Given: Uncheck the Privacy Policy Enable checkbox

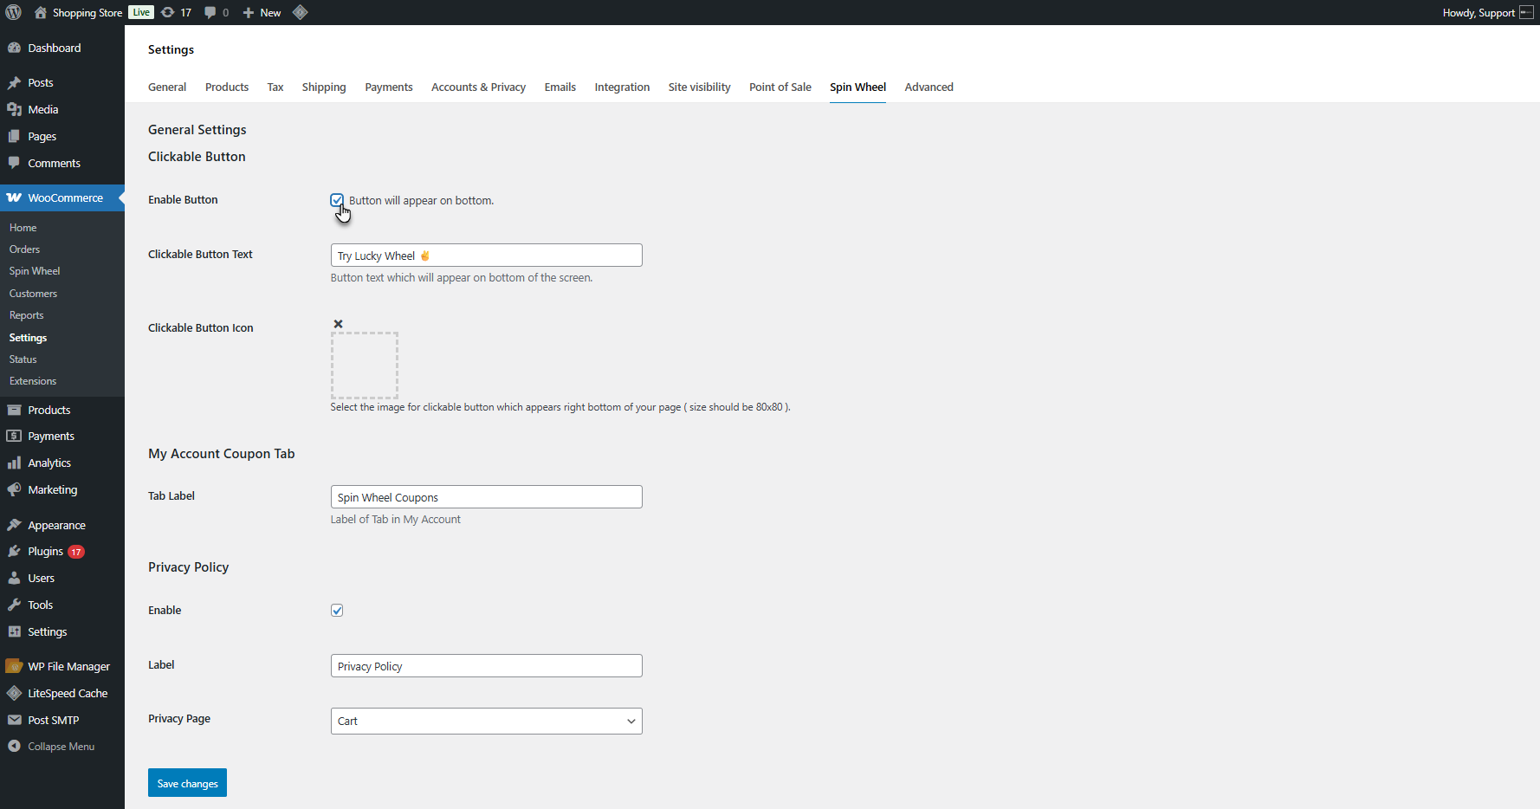Looking at the screenshot, I should tap(337, 611).
